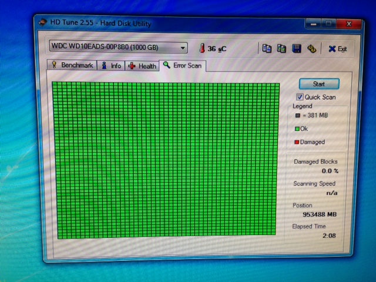Image resolution: width=376 pixels, height=282 pixels.
Task: Copy text info to clipboard icon
Action: pyautogui.click(x=267, y=48)
